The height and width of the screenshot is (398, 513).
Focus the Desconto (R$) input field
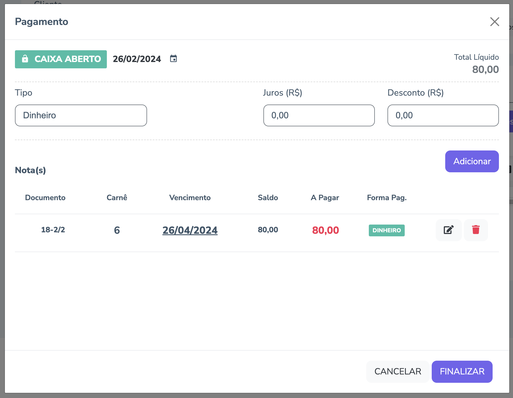point(443,115)
